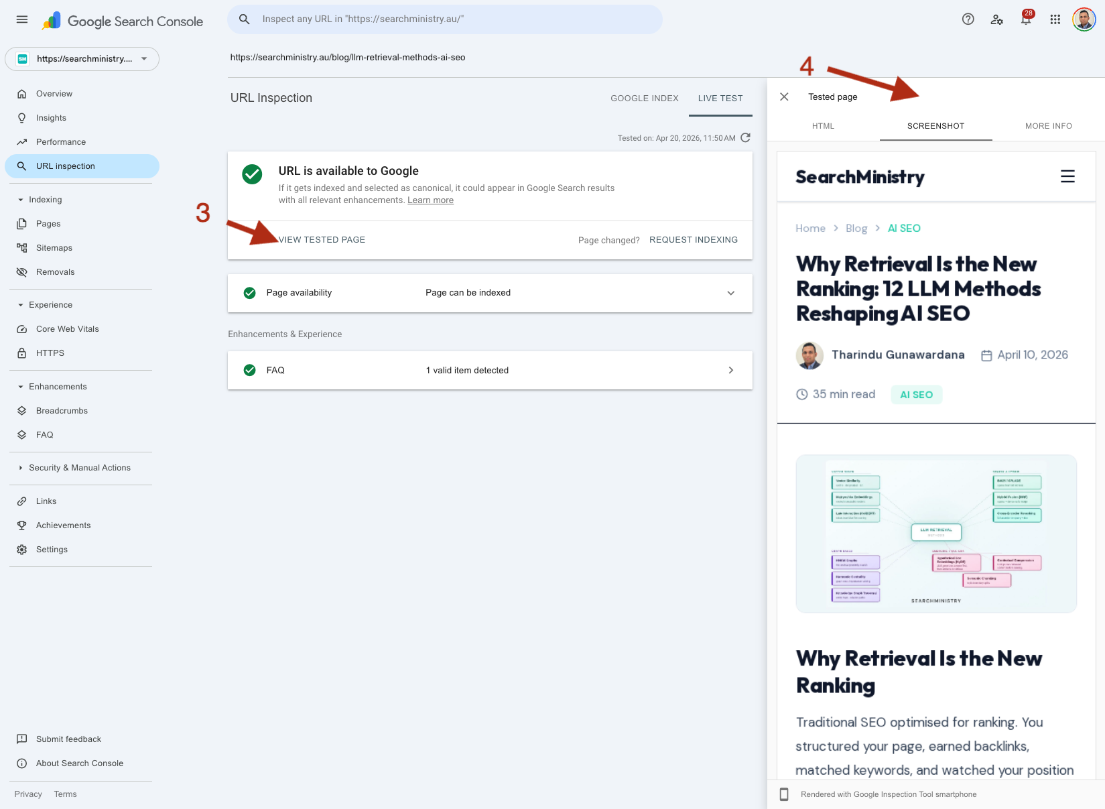Follow the Learn more link
1105x809 pixels.
coord(430,200)
